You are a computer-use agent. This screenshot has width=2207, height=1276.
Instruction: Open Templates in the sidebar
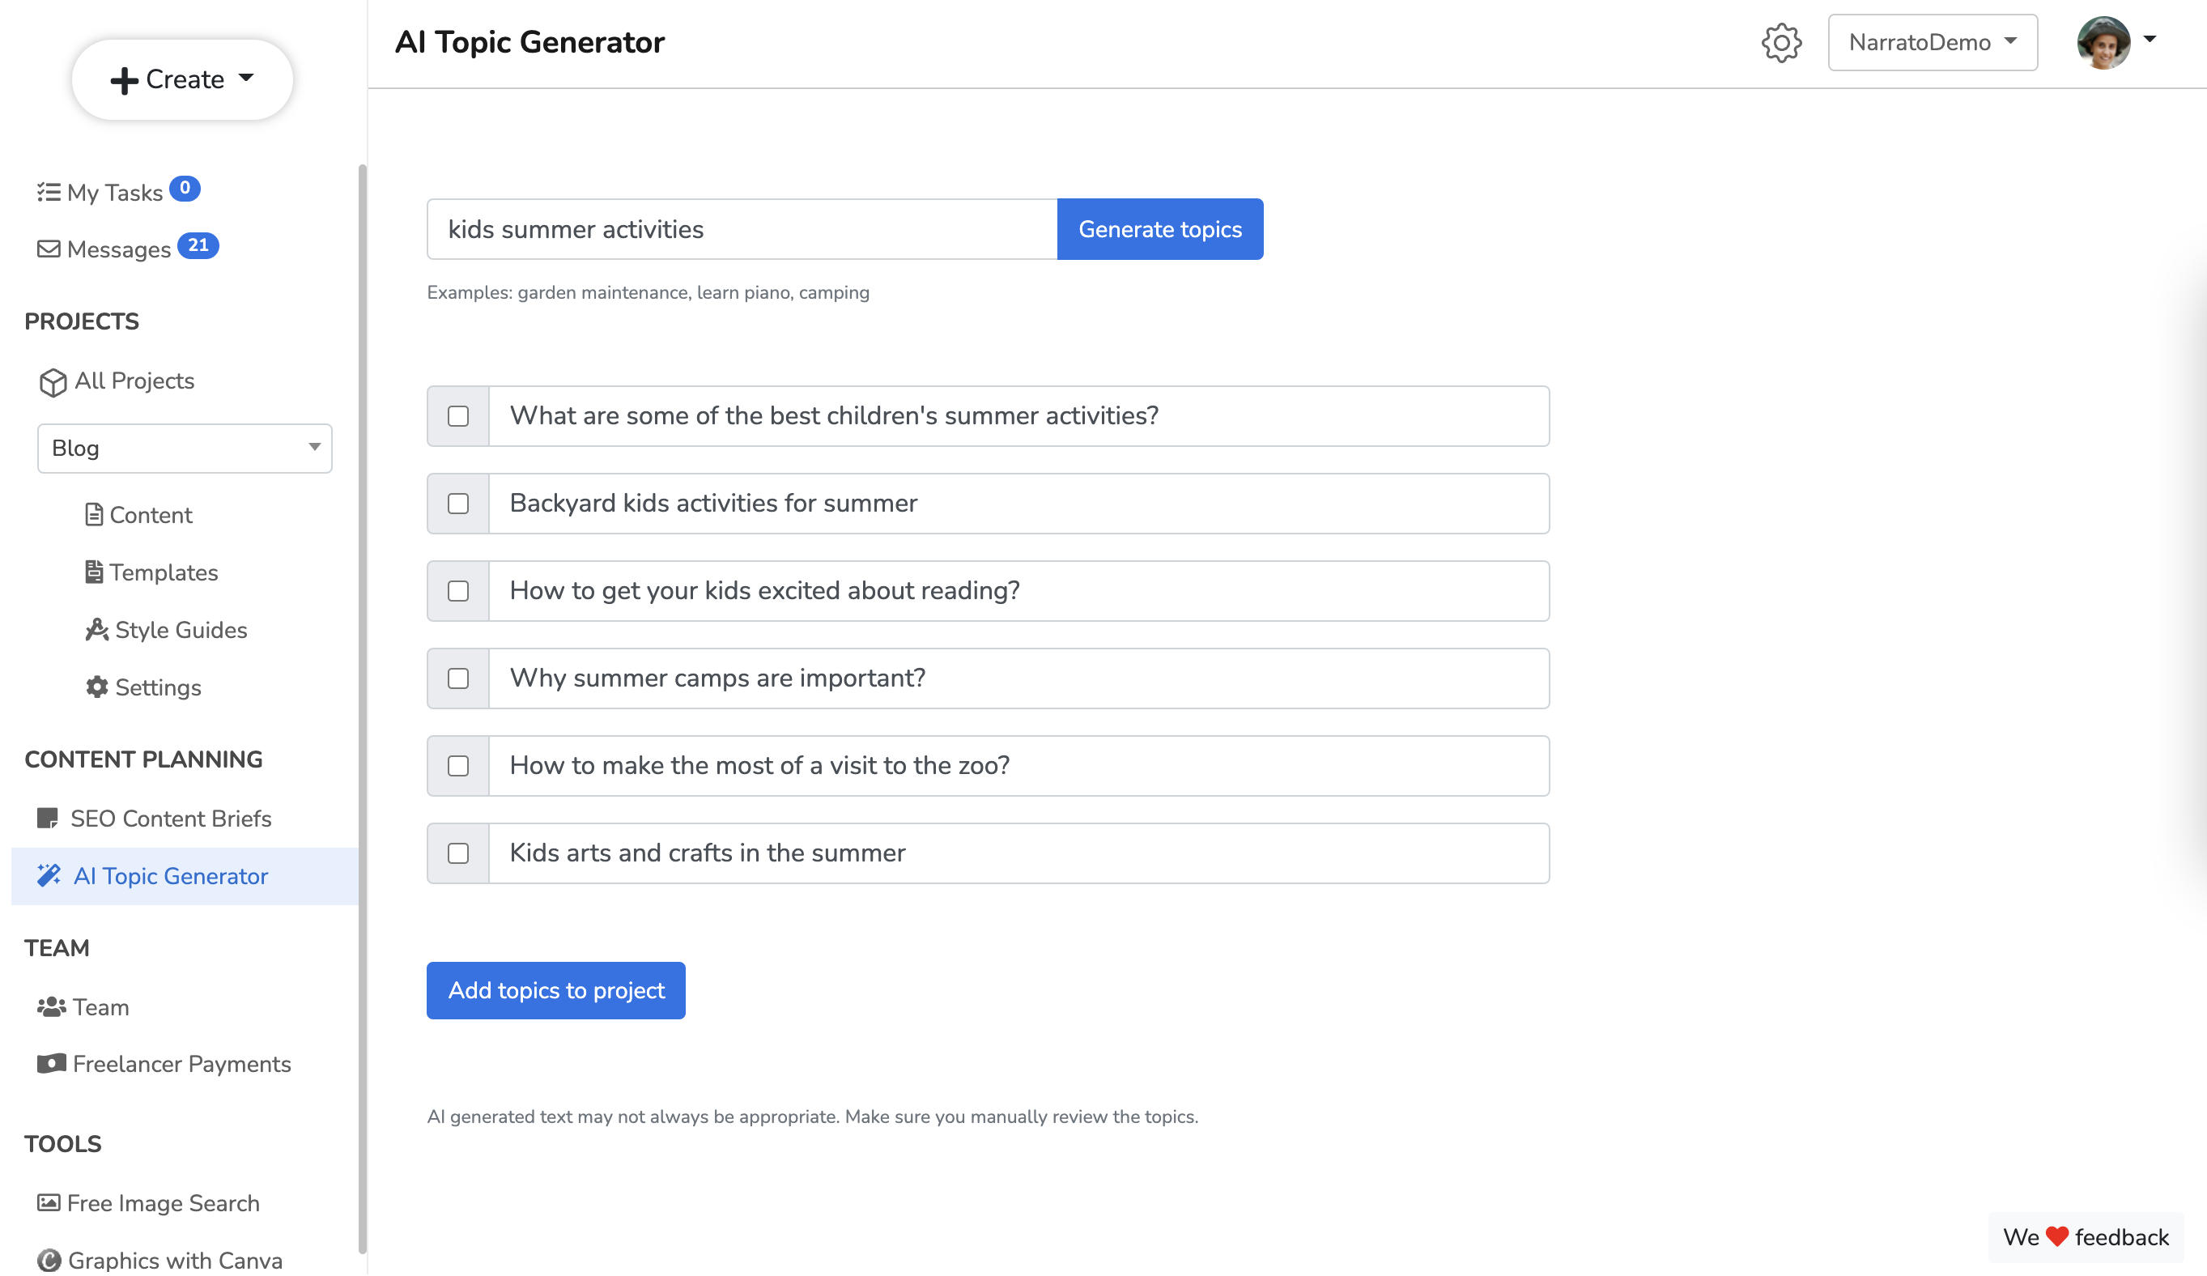point(163,572)
